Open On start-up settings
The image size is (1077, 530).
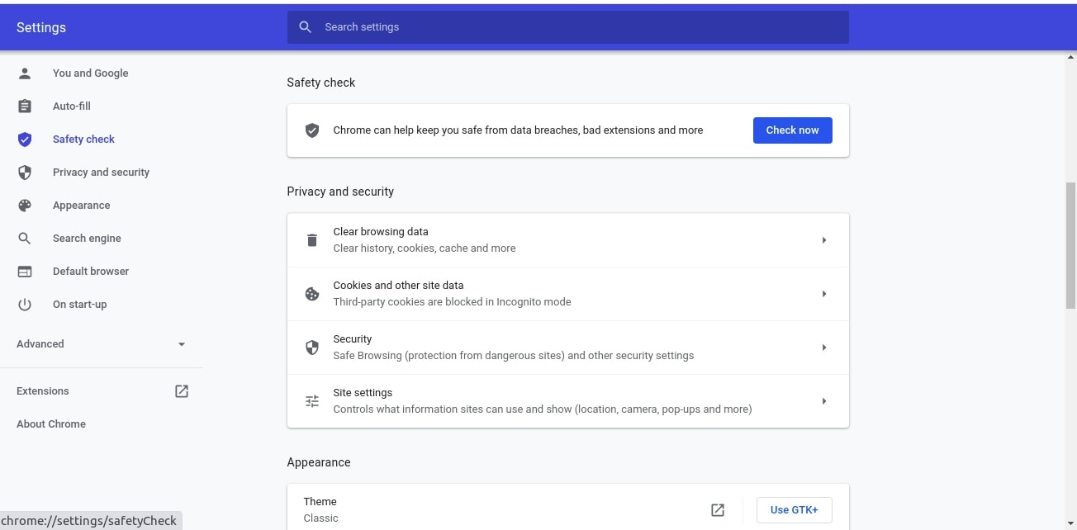80,305
